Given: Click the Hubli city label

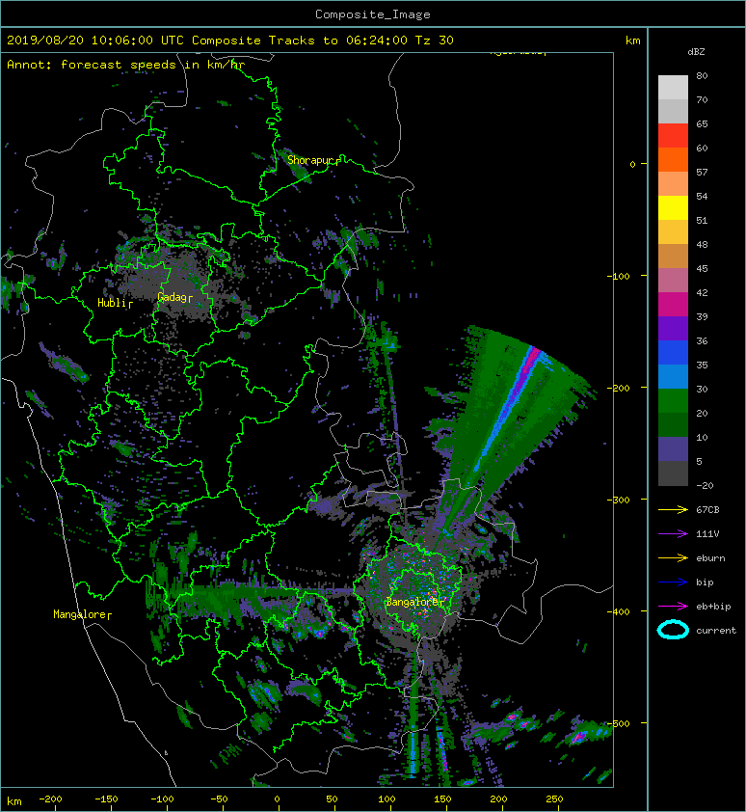Looking at the screenshot, I should [111, 303].
